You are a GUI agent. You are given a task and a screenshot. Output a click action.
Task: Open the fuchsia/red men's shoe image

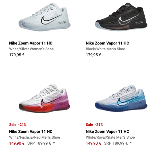click(x=44, y=98)
